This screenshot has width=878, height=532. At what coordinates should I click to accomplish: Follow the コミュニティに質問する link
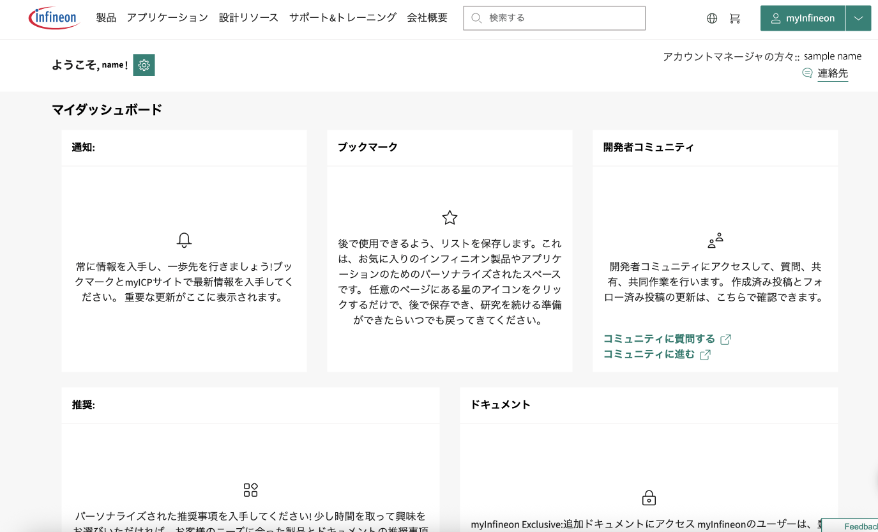[x=659, y=339]
